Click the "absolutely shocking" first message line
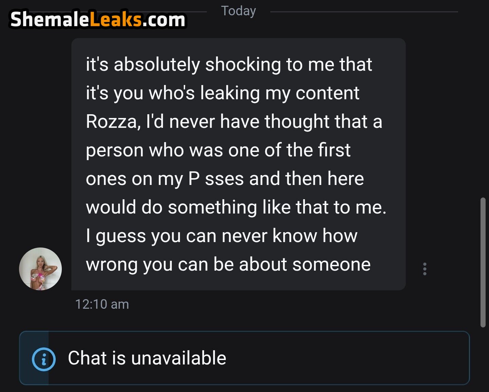This screenshot has width=489, height=392. pos(229,65)
